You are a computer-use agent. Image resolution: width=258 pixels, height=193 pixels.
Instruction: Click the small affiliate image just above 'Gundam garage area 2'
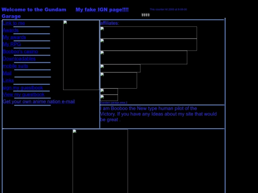click(x=109, y=98)
